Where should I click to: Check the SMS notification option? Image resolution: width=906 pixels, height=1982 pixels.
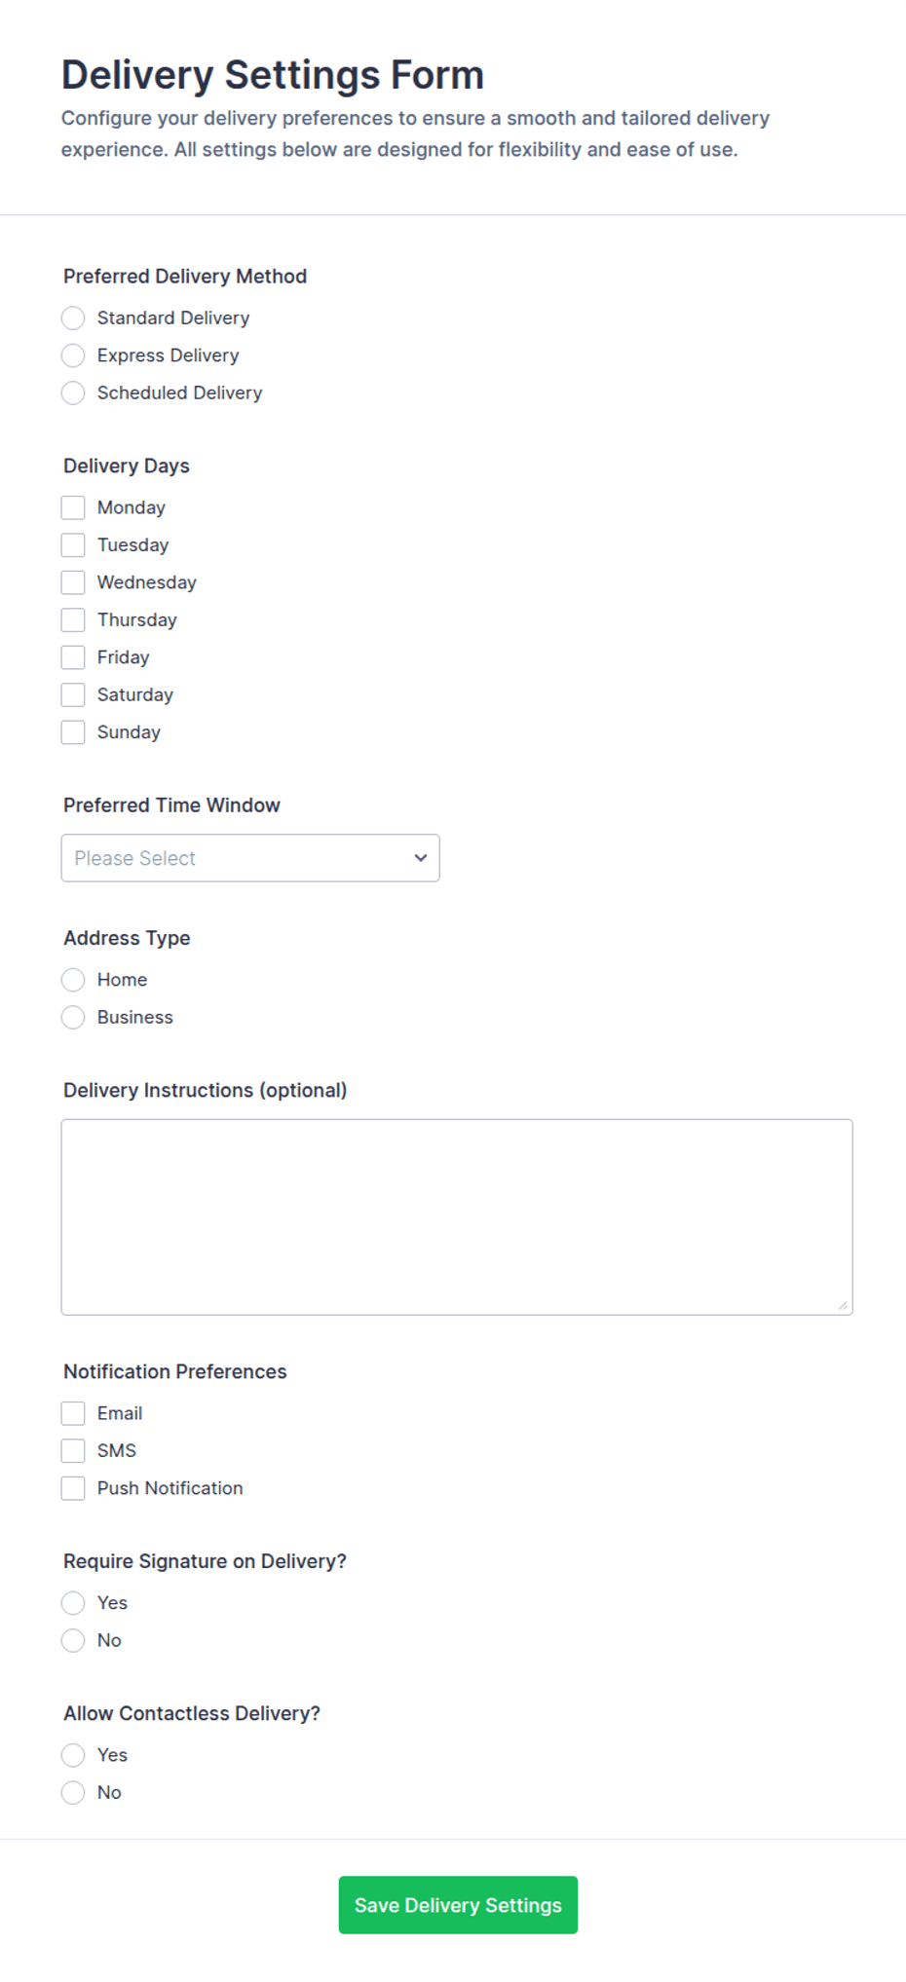(x=73, y=1451)
